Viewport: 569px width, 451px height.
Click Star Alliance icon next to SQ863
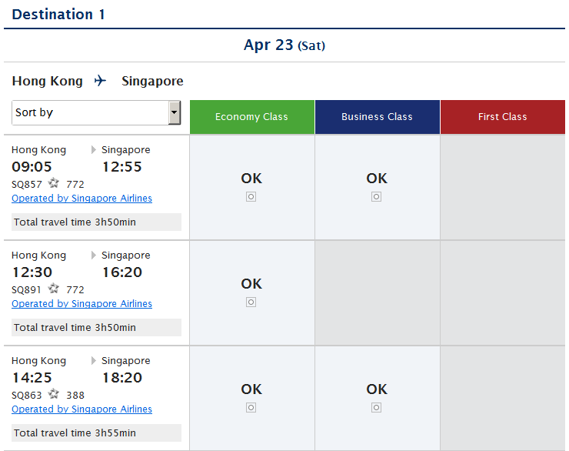click(x=54, y=394)
